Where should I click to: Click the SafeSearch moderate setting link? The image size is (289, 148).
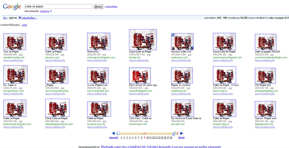45,11
